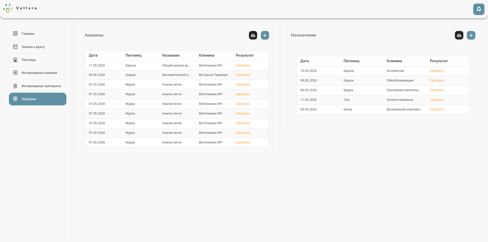View Антигистаминное prescription for Том
The width and height of the screenshot is (488, 242).
(x=437, y=100)
